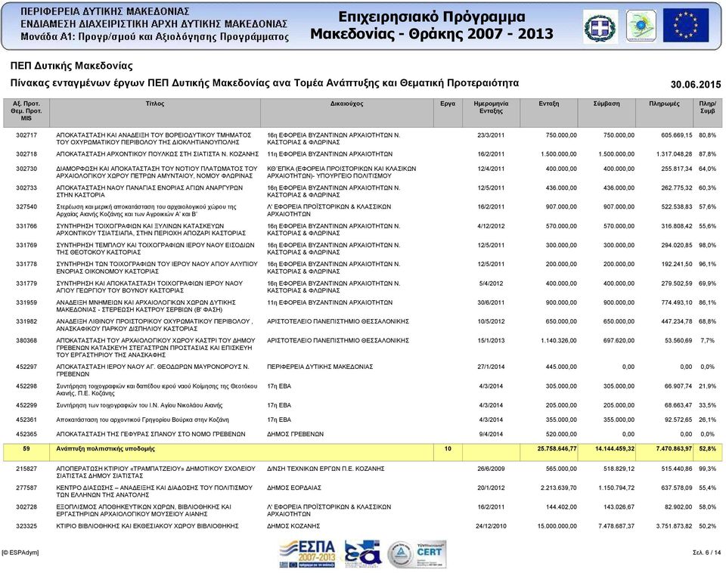Image resolution: width=726 pixels, height=573 pixels.
Task: Click the Greek national emblem logo
Action: (600, 27)
